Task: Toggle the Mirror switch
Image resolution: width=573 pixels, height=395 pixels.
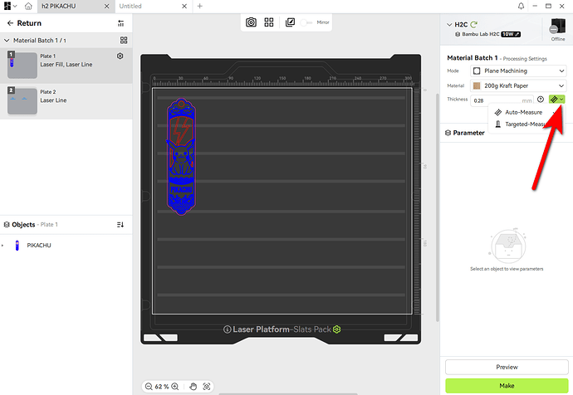Action: pos(306,22)
